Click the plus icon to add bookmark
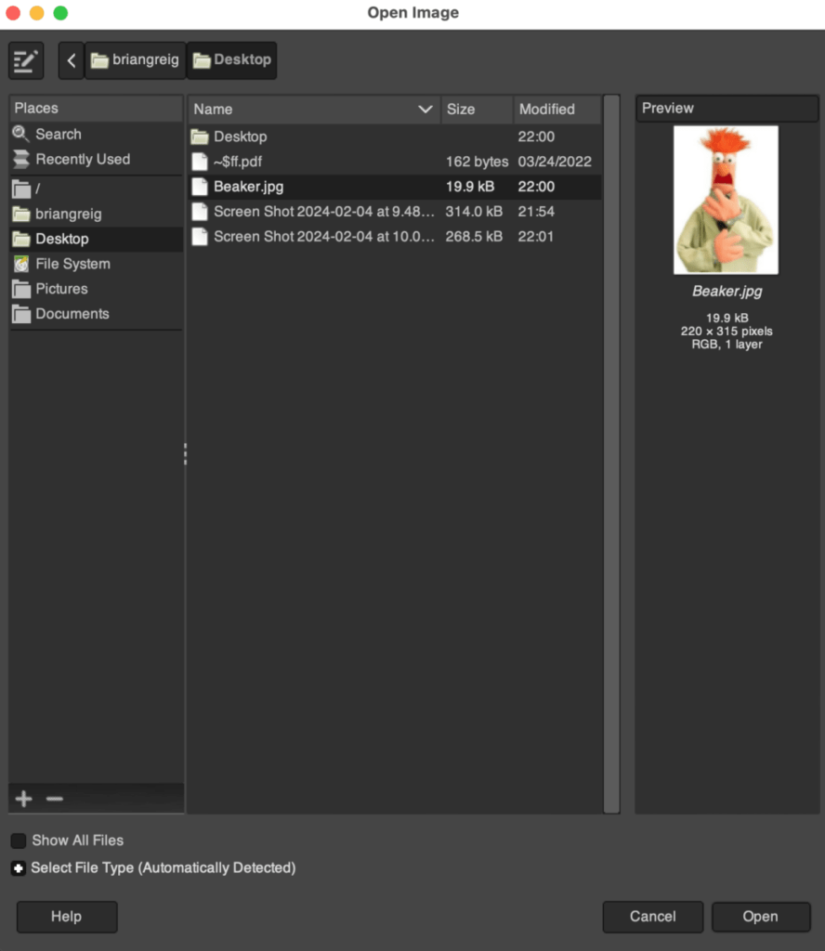Viewport: 825px width, 951px height. point(24,799)
